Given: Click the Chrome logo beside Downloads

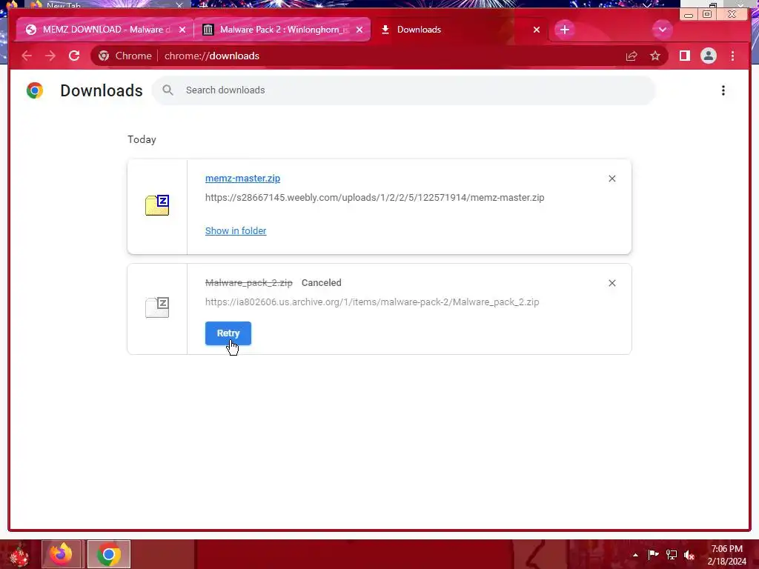Looking at the screenshot, I should (x=35, y=90).
